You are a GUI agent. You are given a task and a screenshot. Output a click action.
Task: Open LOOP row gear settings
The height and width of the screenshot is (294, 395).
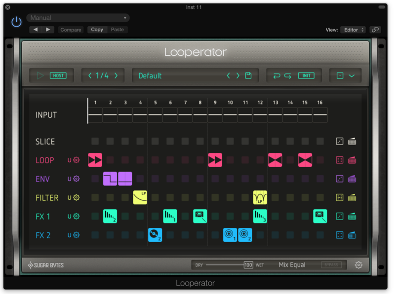click(77, 160)
